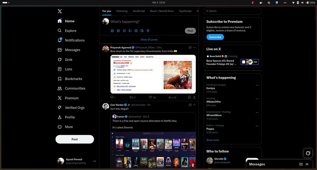Select the For you tab
This screenshot has width=317, height=170.
[107, 11]
